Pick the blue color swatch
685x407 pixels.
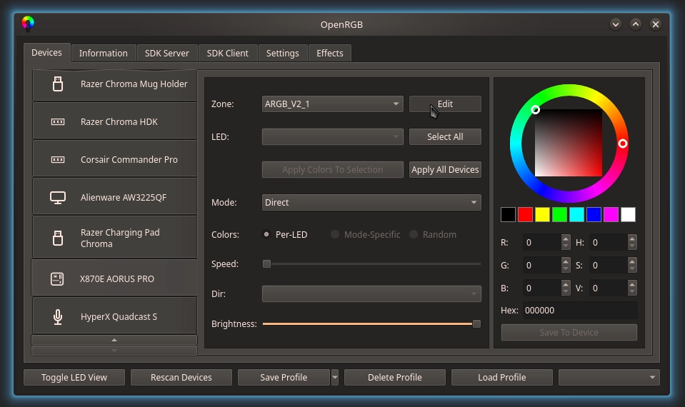(x=594, y=214)
